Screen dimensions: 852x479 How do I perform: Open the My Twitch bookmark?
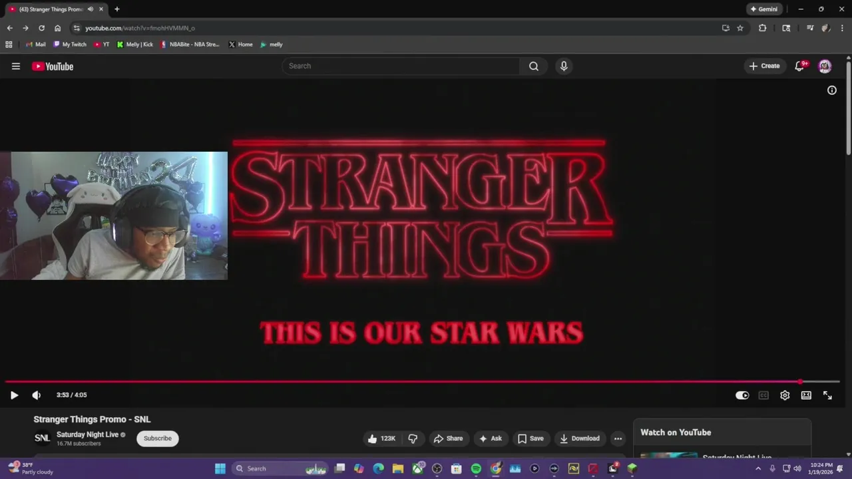pyautogui.click(x=69, y=45)
